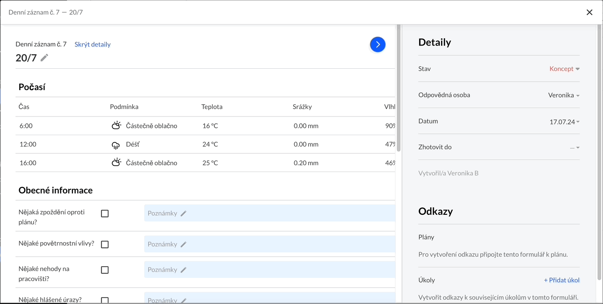Click 'Obecné informace' section heading
This screenshot has height=304, width=603.
point(56,190)
